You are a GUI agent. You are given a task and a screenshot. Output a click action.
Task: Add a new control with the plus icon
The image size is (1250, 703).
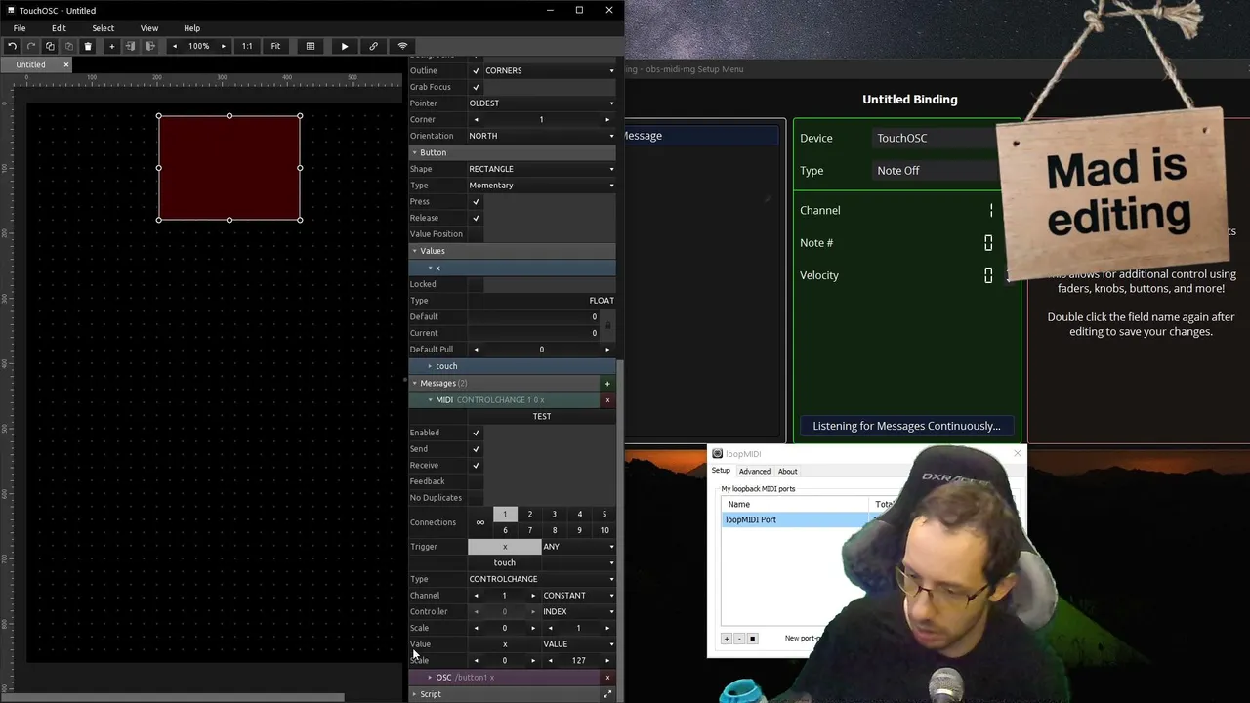pyautogui.click(x=111, y=46)
